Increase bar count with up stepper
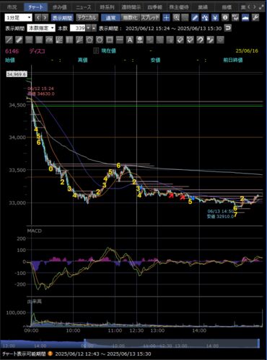Screen dimensions: 267x360 pos(94,28)
